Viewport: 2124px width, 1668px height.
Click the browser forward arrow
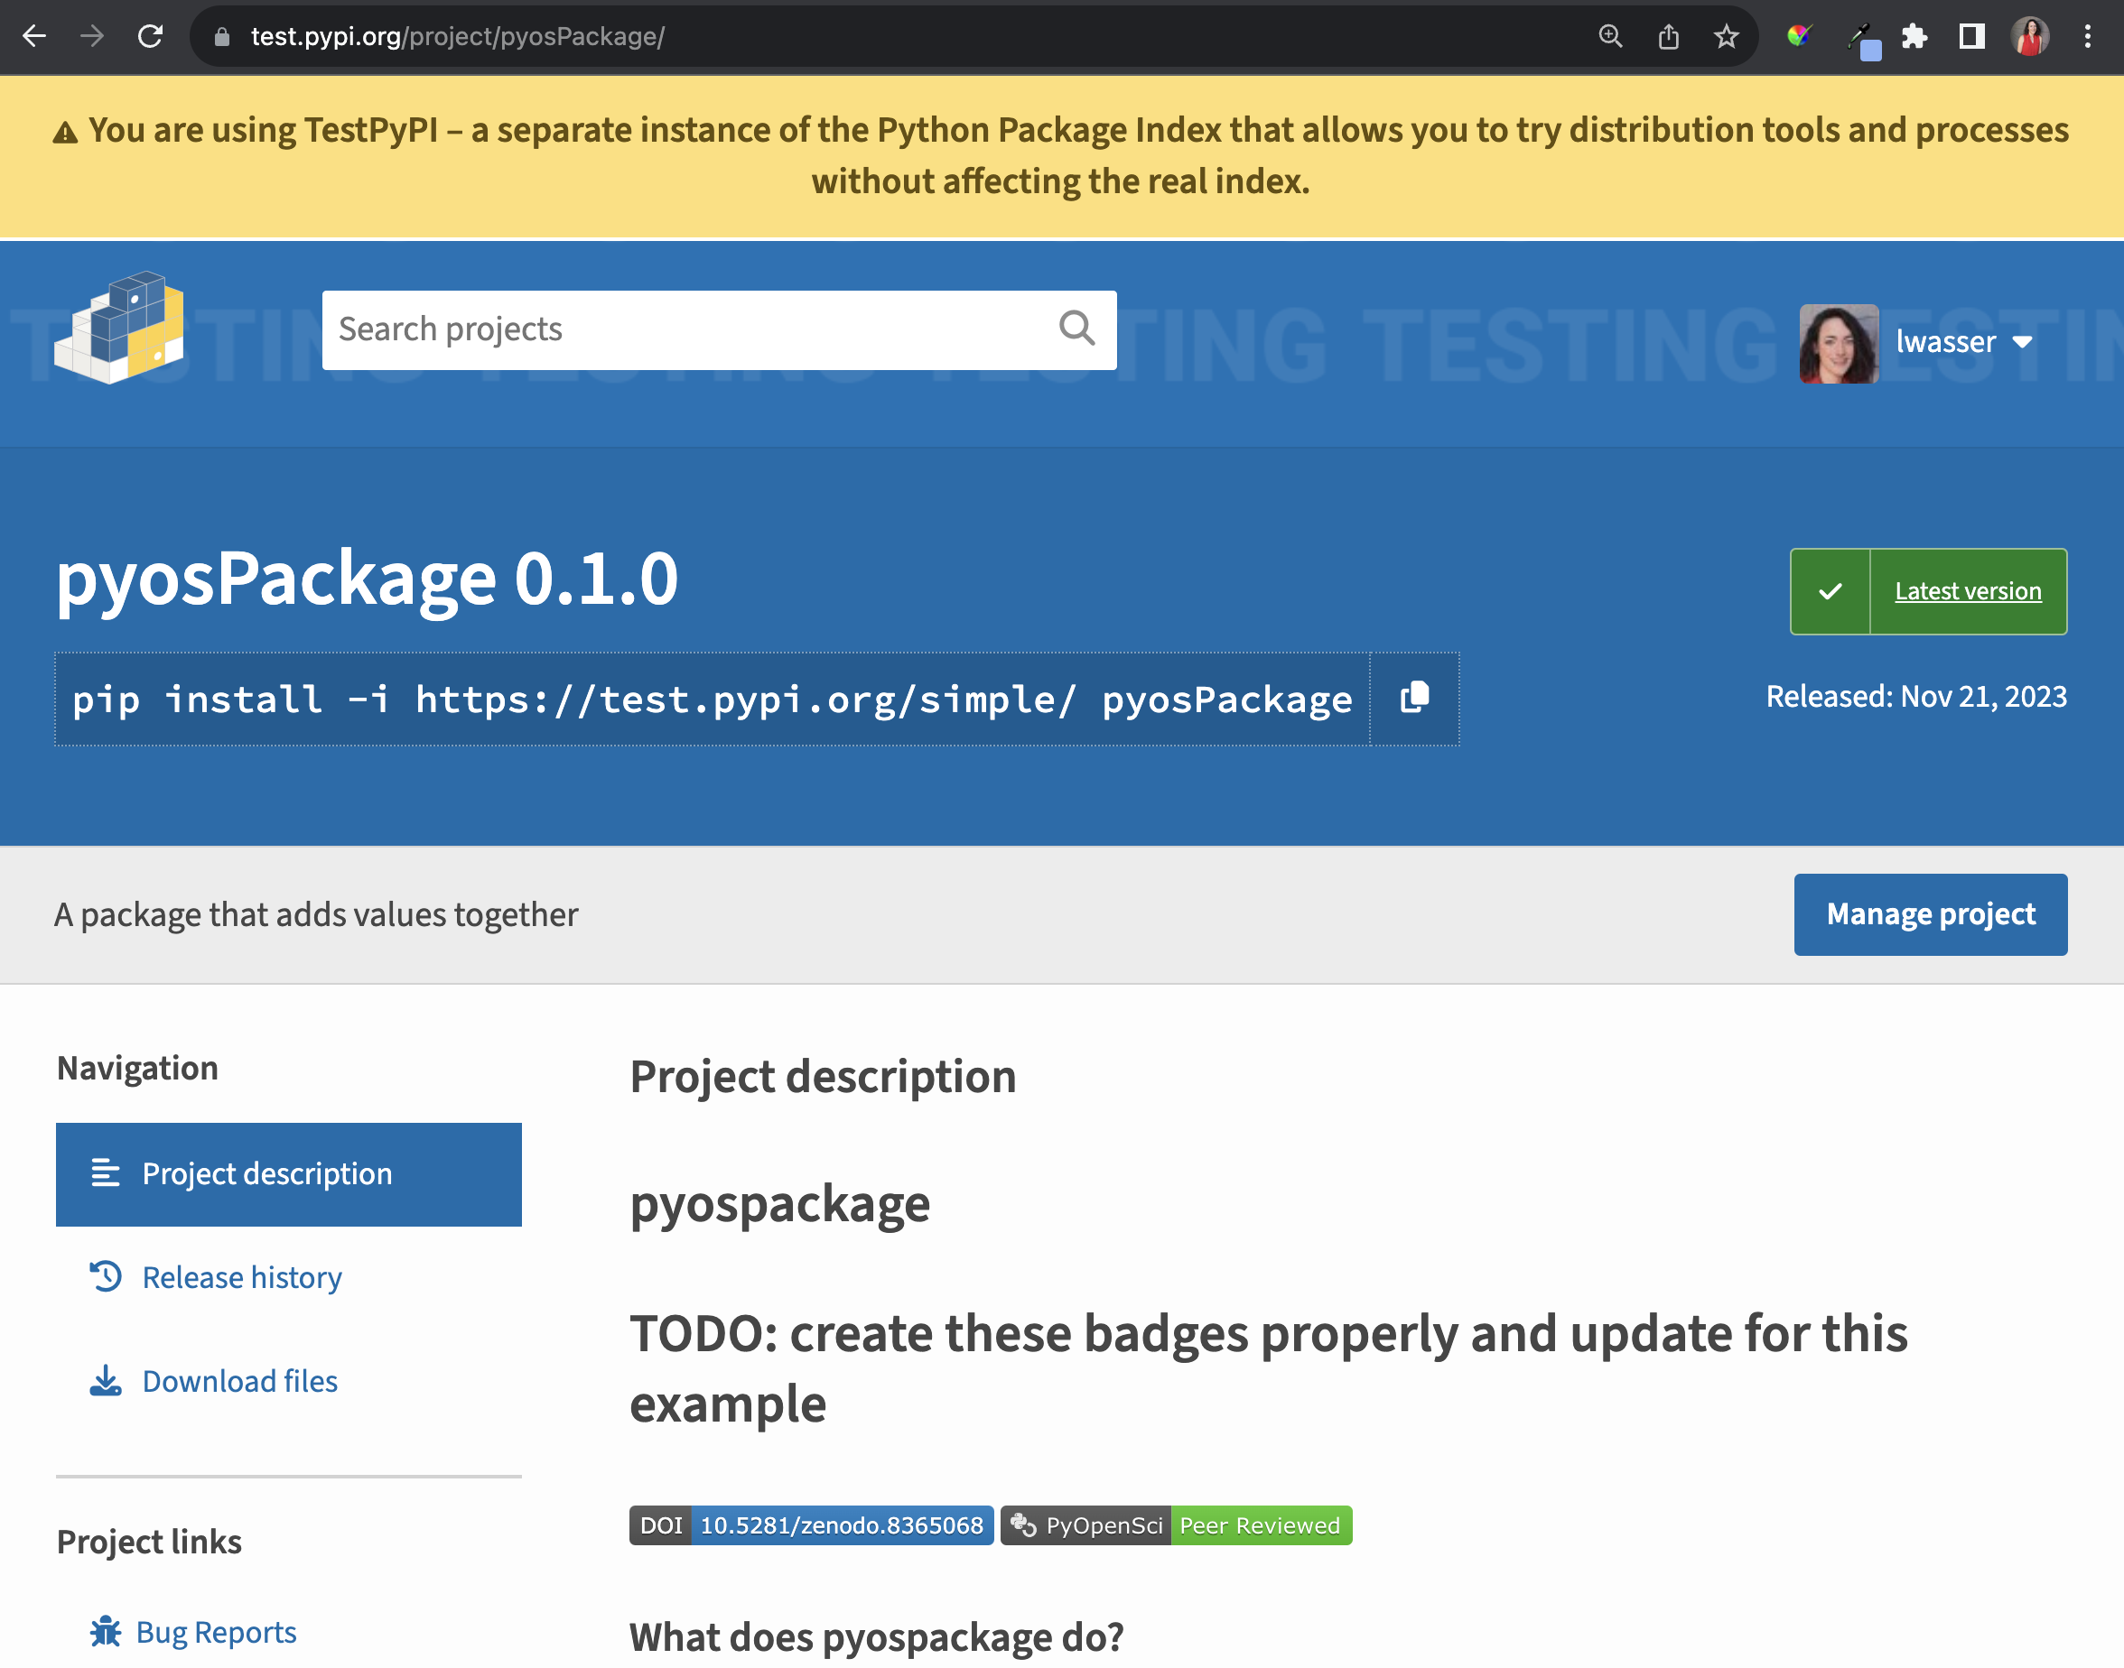(92, 36)
